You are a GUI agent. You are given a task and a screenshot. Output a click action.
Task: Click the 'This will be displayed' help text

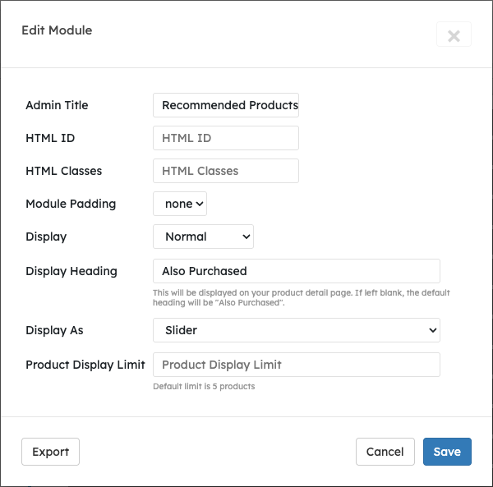pyautogui.click(x=302, y=297)
